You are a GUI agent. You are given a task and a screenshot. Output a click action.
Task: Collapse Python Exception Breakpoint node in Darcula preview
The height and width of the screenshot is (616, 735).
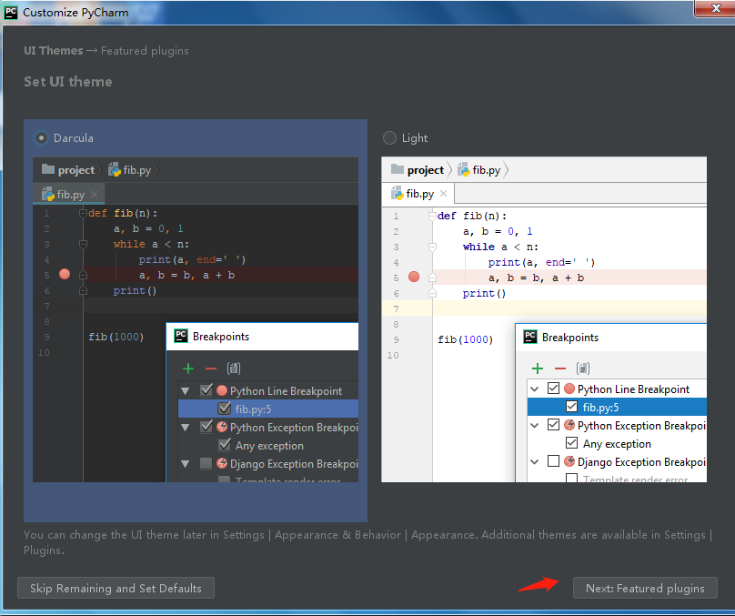pos(186,427)
